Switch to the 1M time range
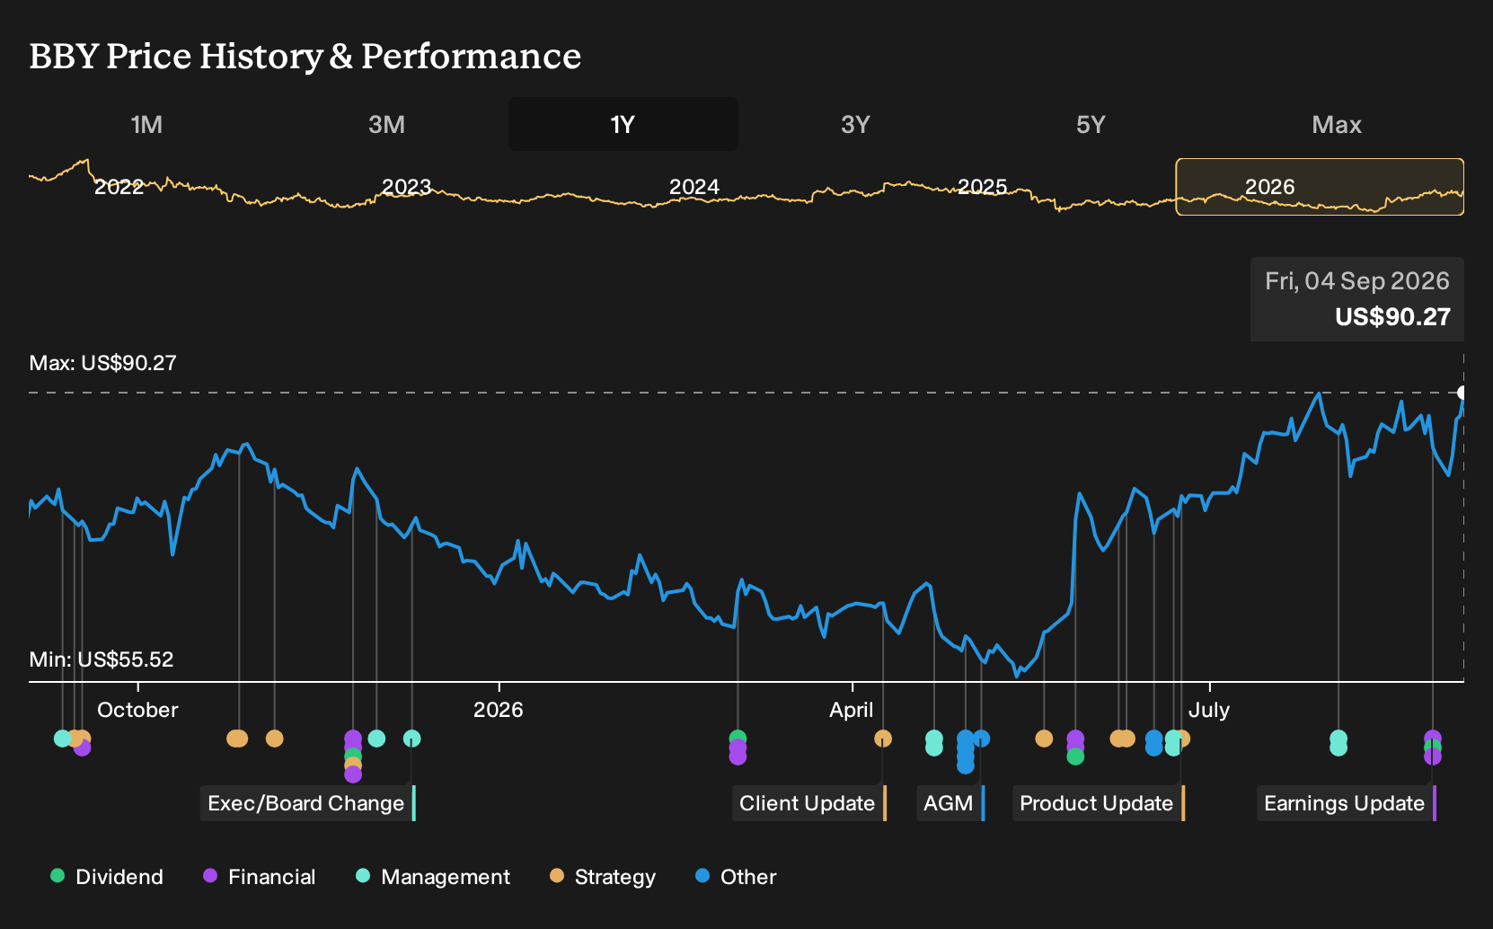 click(x=146, y=125)
